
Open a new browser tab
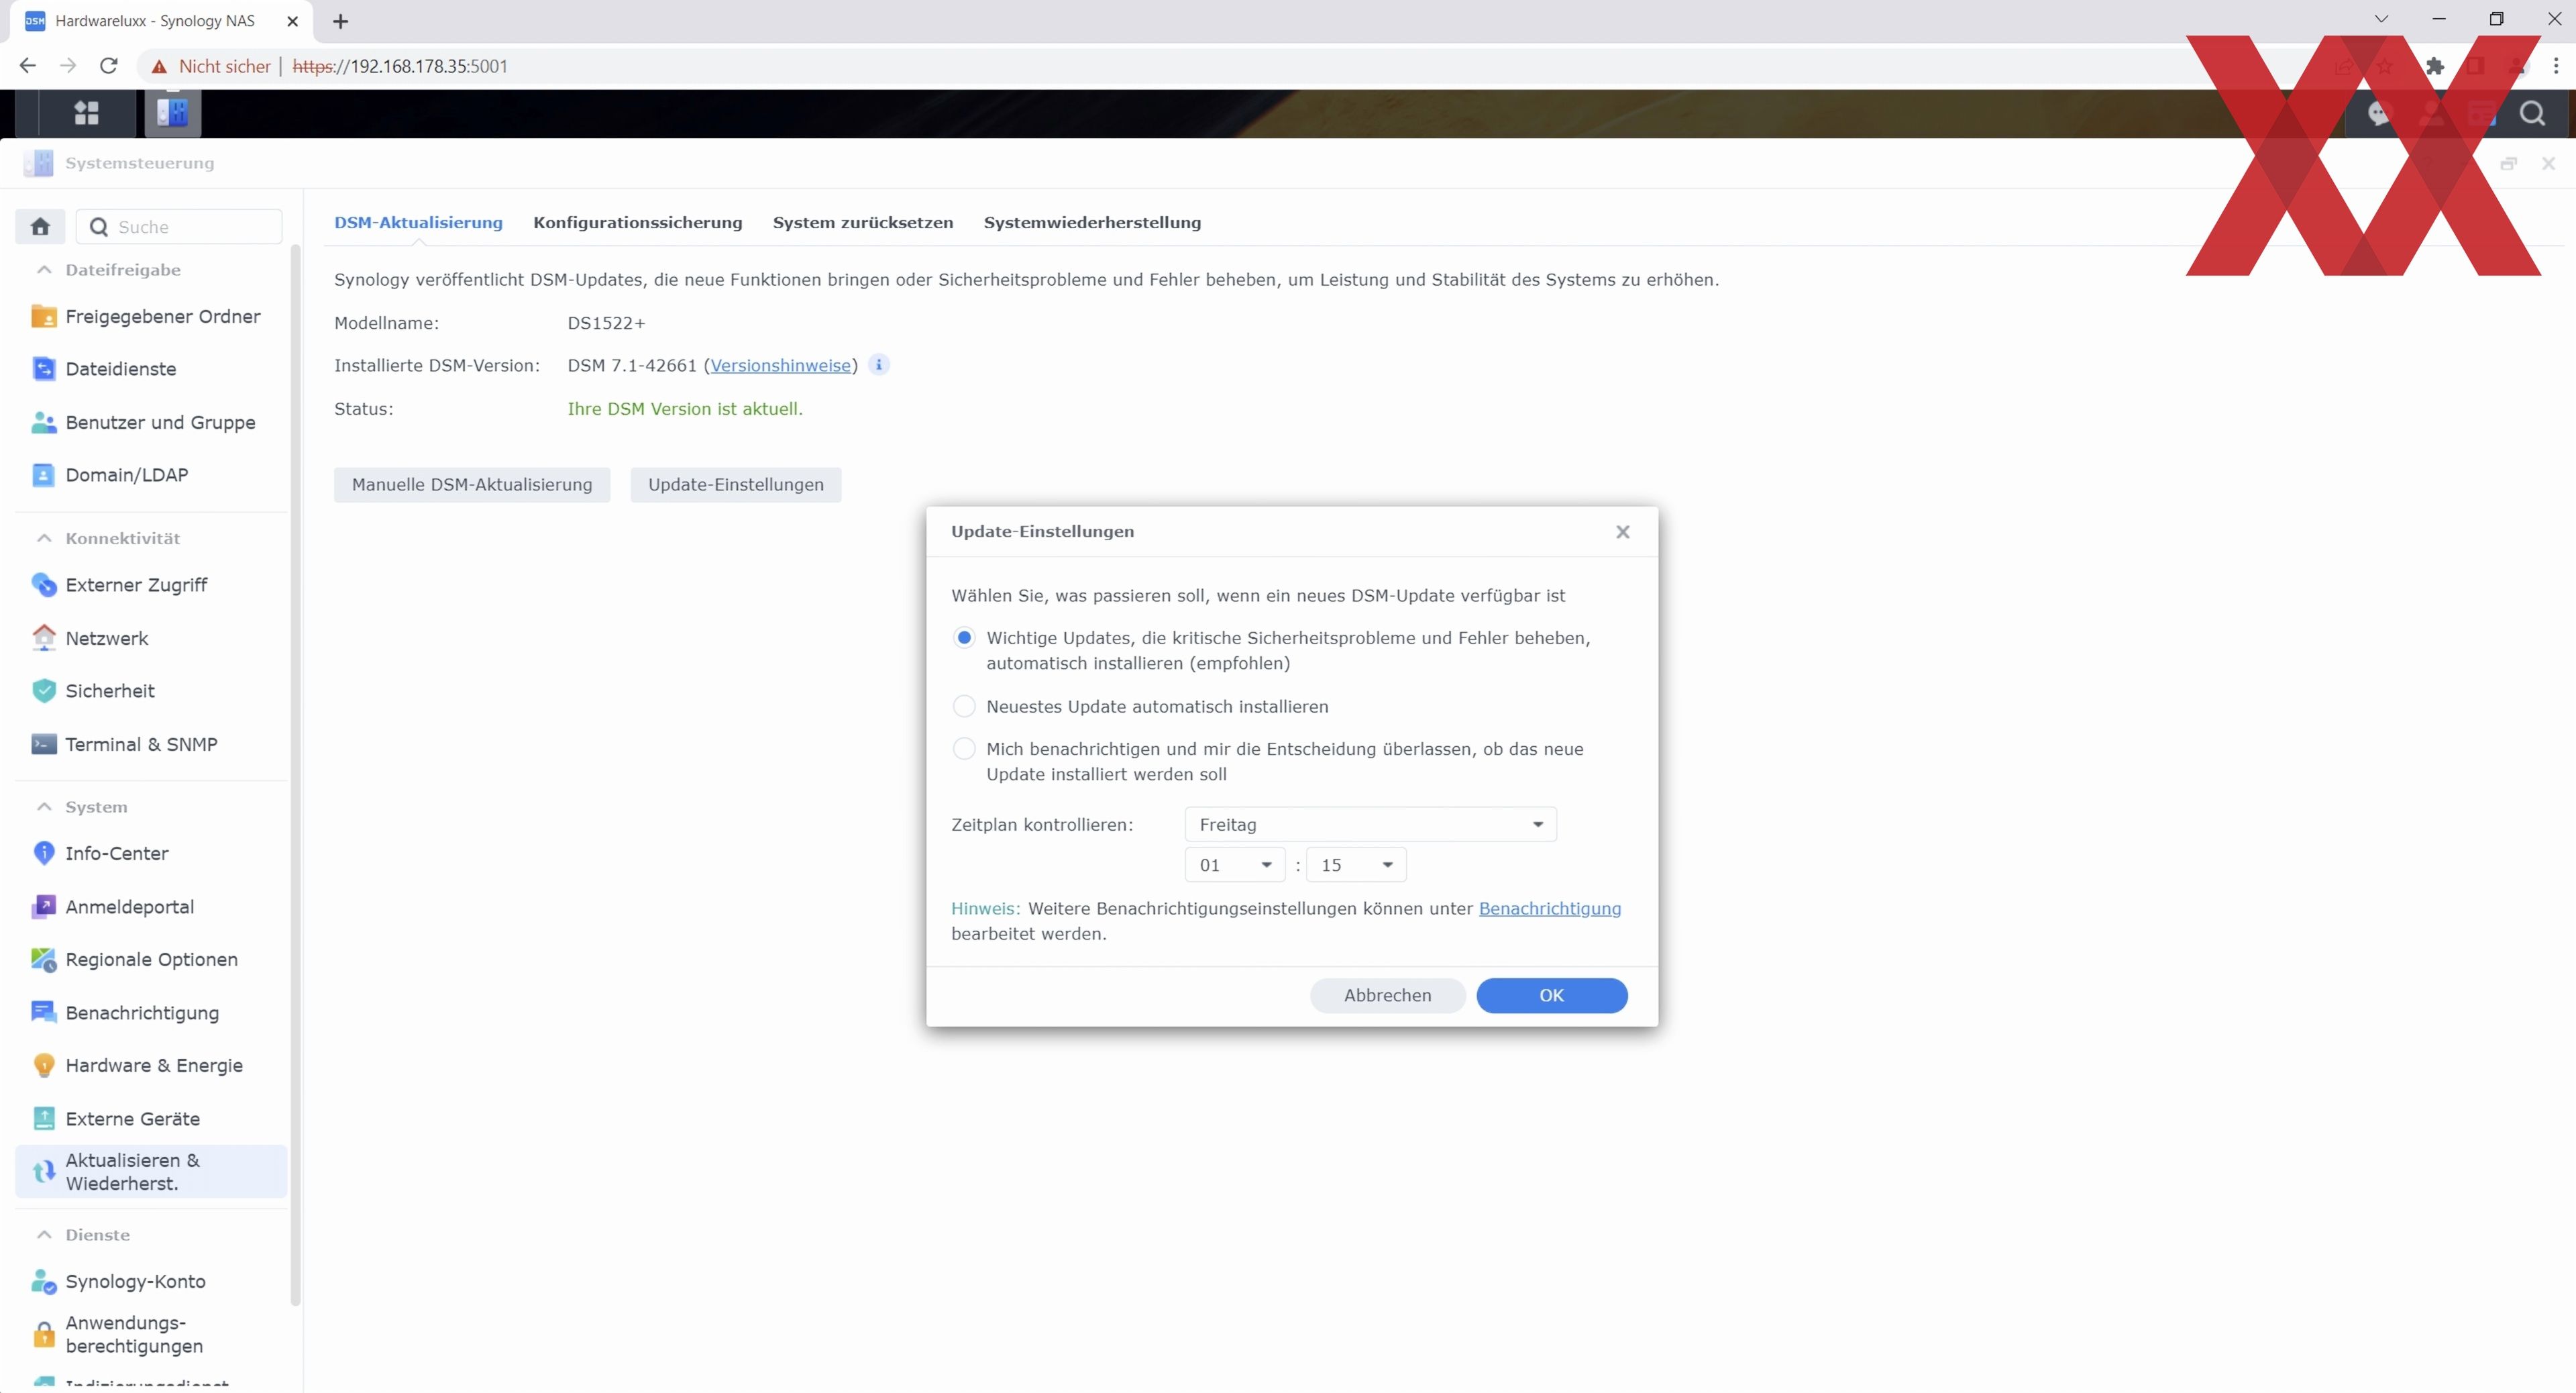coord(341,21)
